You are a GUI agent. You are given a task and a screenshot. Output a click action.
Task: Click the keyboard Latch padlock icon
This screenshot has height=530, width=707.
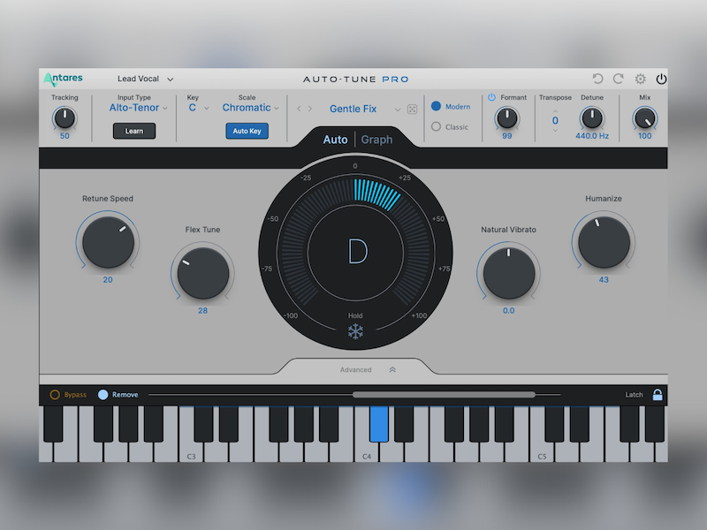click(x=658, y=395)
